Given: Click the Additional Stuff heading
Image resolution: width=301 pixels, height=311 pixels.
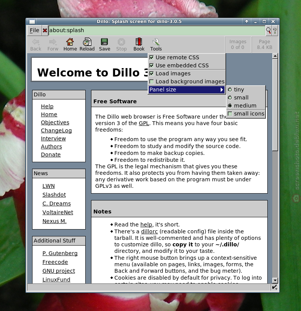Looking at the screenshot, I should pyautogui.click(x=55, y=241).
